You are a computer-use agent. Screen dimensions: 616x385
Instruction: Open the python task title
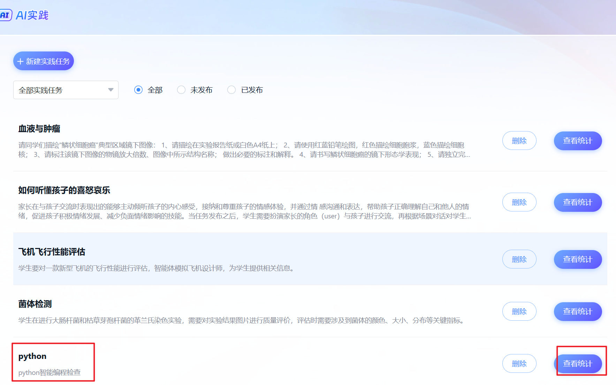[x=32, y=356]
